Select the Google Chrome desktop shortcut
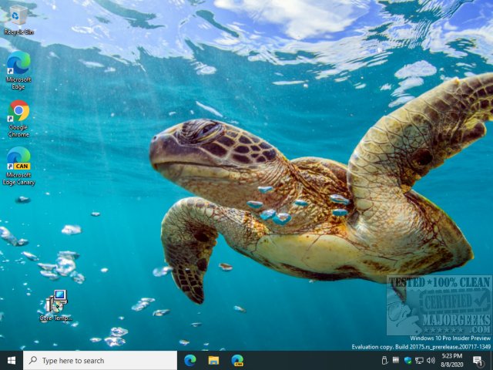This screenshot has height=370, width=493. pyautogui.click(x=18, y=119)
